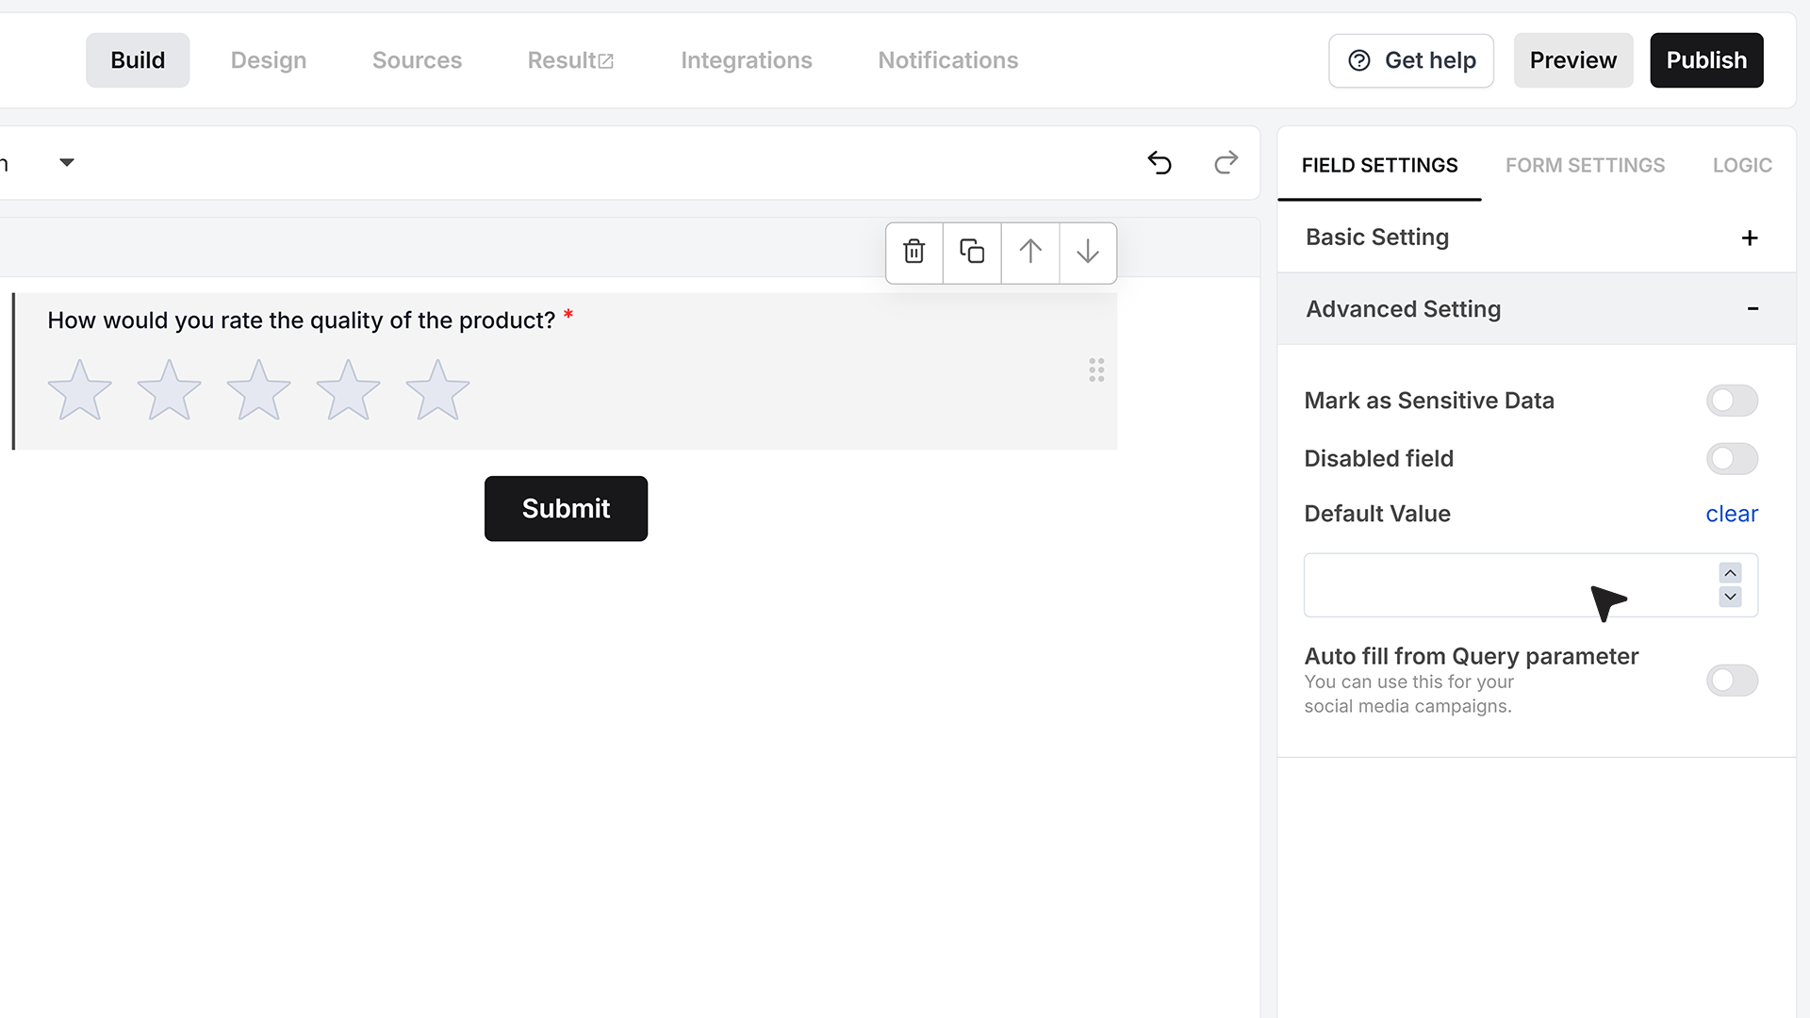The height and width of the screenshot is (1018, 1810).
Task: Move the field up with arrow icon
Action: (1030, 252)
